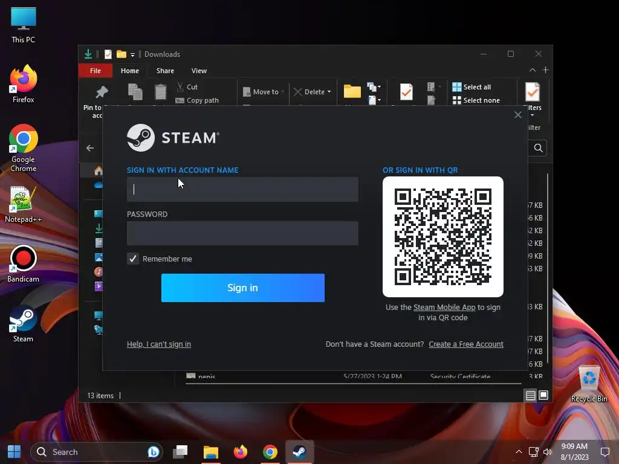Switch to the Home ribbon tab
This screenshot has width=619, height=464.
(x=130, y=71)
